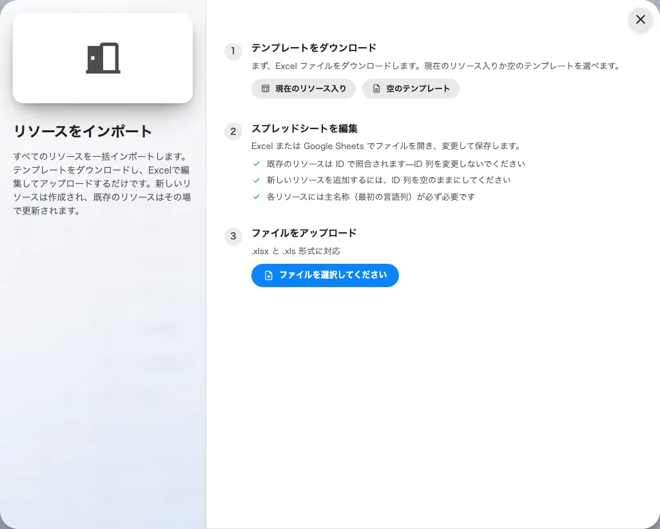Click Excel または Google Sheets instruction text
This screenshot has height=529, width=660.
pos(386,146)
